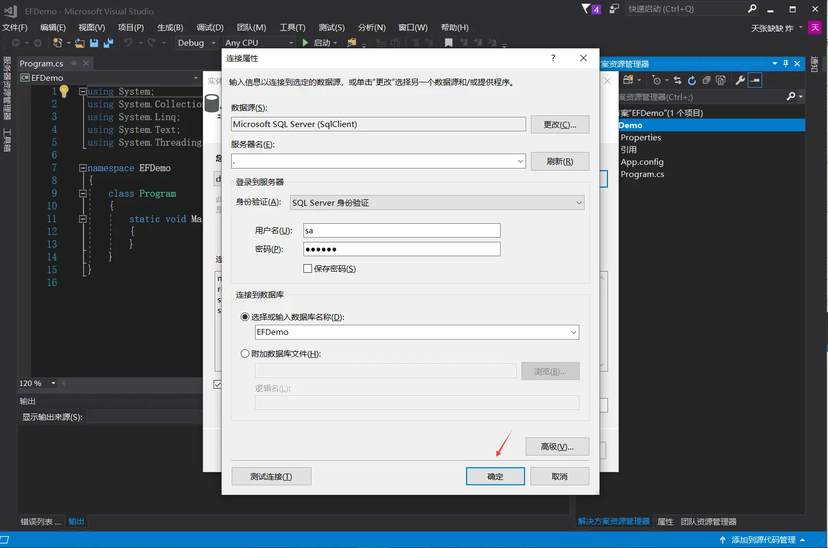This screenshot has height=548, width=828.
Task: Click the Redo arrow in toolbar
Action: [x=151, y=43]
